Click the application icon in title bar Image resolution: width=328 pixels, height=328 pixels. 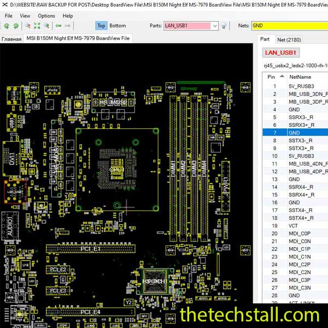point(5,4)
